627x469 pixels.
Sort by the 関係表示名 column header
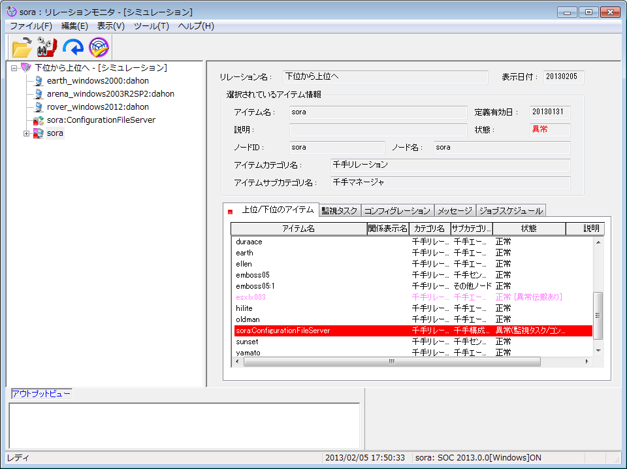[x=388, y=229]
